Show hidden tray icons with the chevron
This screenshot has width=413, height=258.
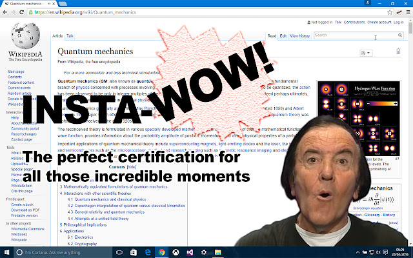(358, 252)
